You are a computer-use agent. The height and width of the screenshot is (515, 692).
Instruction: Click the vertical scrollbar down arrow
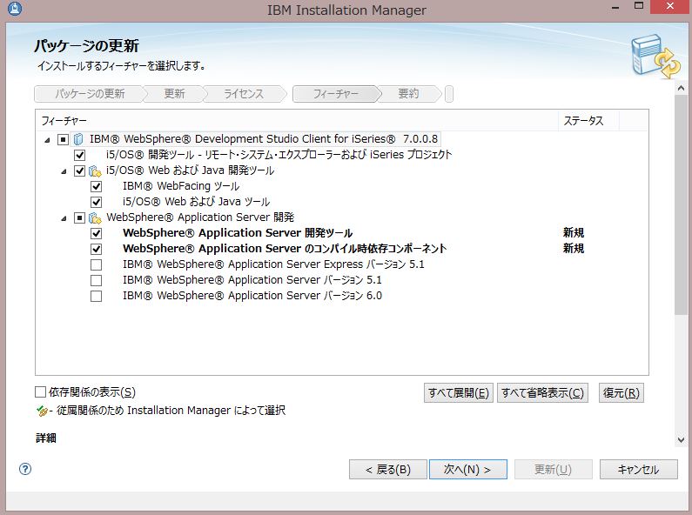pyautogui.click(x=681, y=440)
